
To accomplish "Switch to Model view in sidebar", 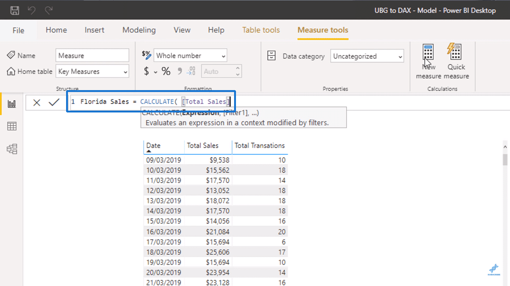I will [12, 149].
